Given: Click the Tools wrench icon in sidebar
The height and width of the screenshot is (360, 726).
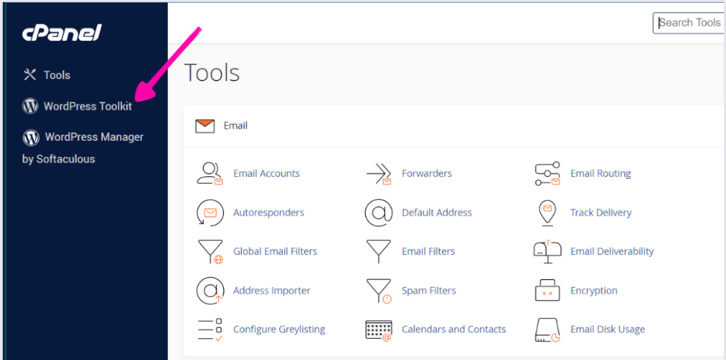Looking at the screenshot, I should coord(30,74).
